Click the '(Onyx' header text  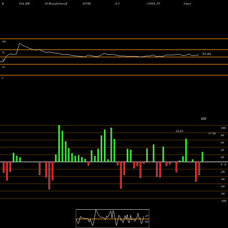click(x=187, y=4)
